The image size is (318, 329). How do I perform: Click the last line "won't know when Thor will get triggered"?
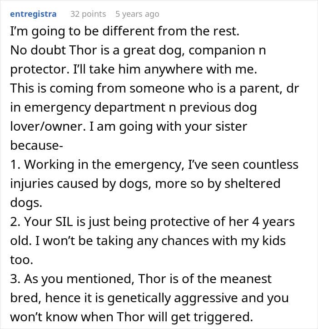[x=131, y=317]
